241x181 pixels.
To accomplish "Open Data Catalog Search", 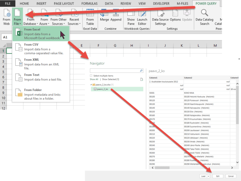I will pos(205,17).
